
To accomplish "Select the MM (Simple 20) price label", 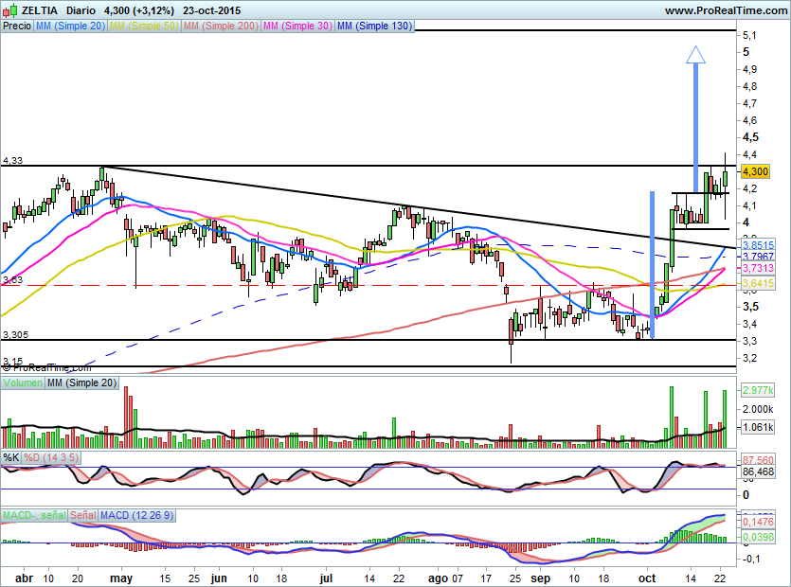I will point(71,26).
